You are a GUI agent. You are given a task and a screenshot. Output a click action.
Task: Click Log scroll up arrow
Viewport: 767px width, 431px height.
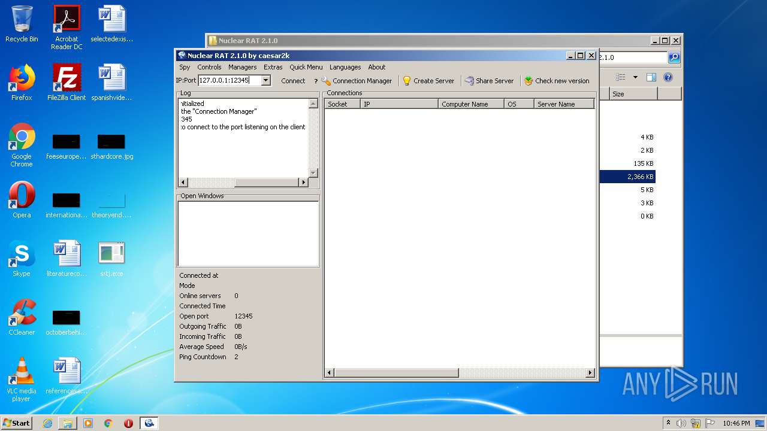coord(313,104)
